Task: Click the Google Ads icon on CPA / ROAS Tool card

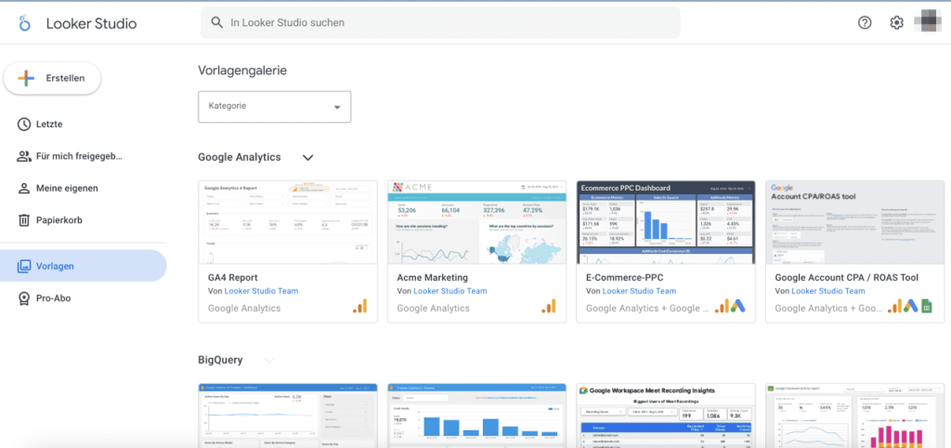Action: [911, 306]
